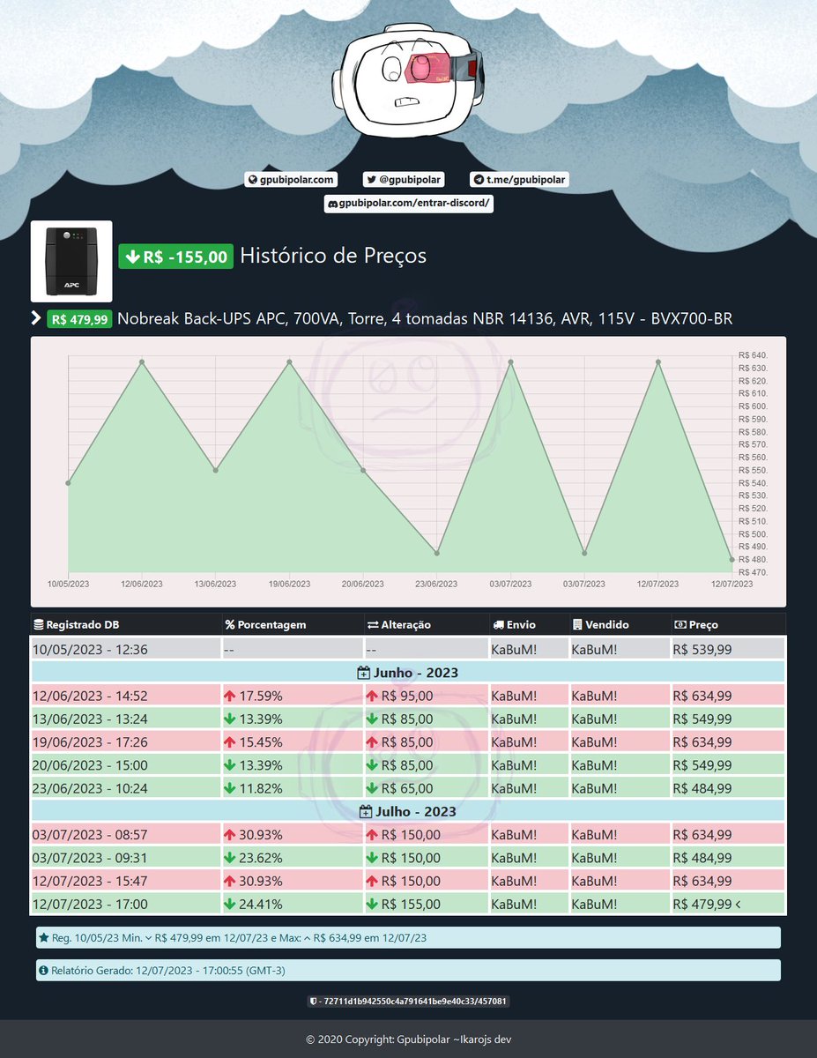Click the calendar icon beside Junho - 2023
Image resolution: width=817 pixels, height=1058 pixels.
363,674
